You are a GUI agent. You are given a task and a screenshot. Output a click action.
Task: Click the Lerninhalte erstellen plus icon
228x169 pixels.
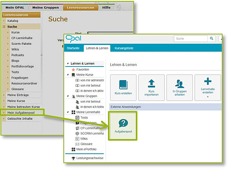tap(208, 81)
